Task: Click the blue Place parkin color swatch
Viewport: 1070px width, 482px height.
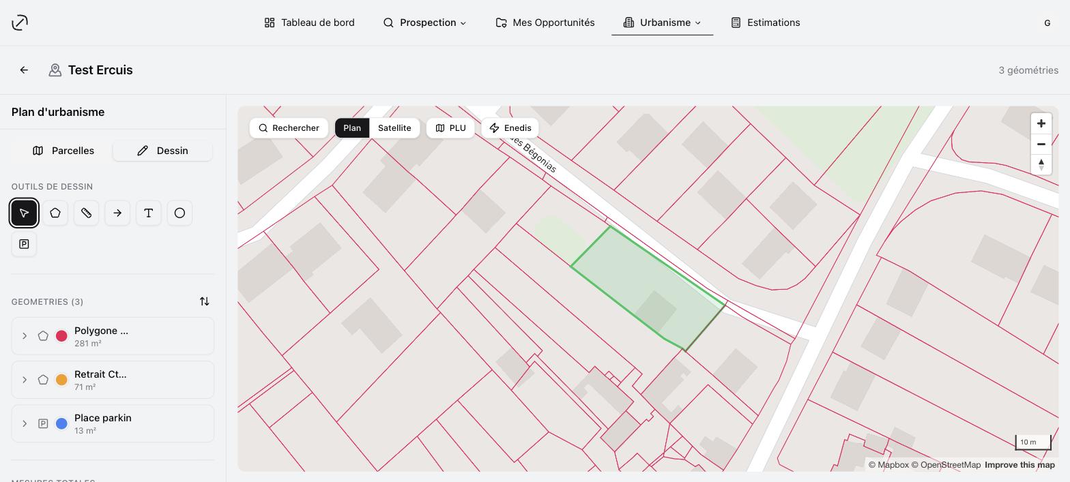Action: [61, 423]
